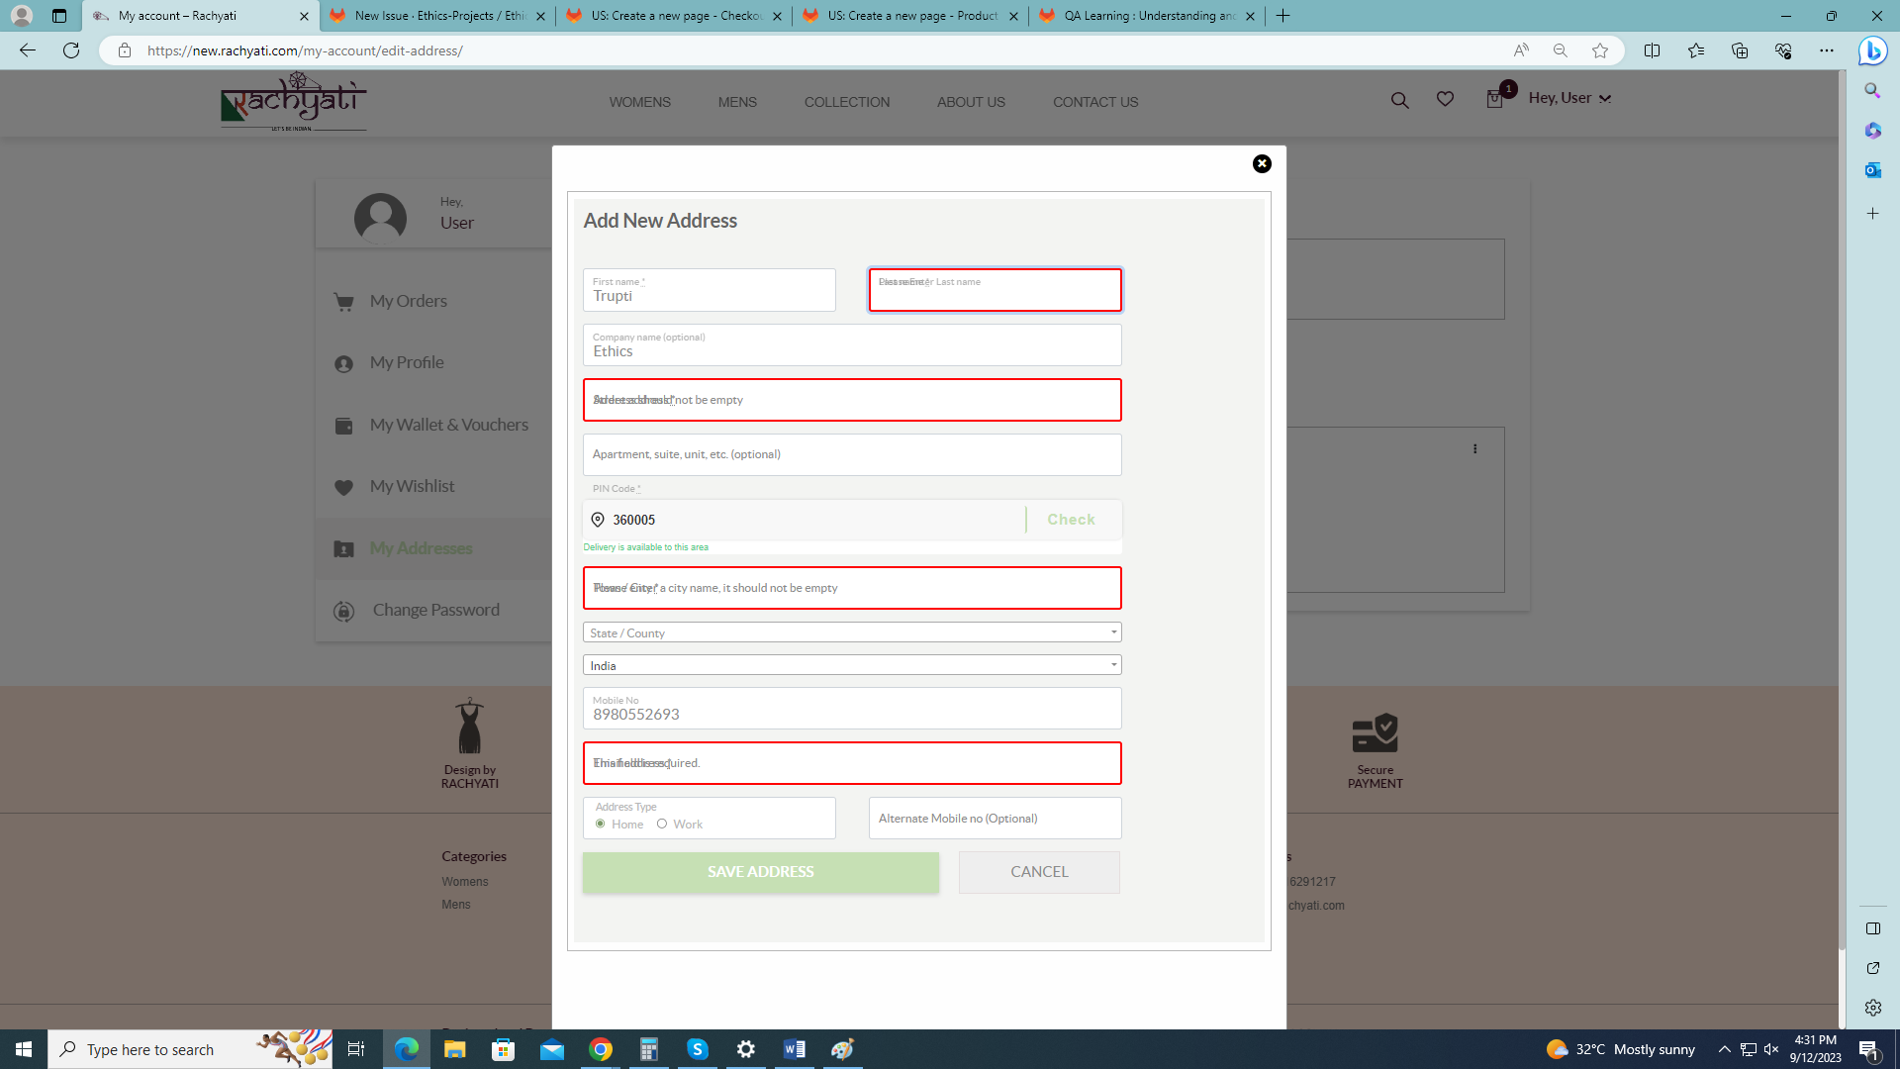1900x1069 pixels.
Task: Click the browser refresh icon
Action: point(71,50)
